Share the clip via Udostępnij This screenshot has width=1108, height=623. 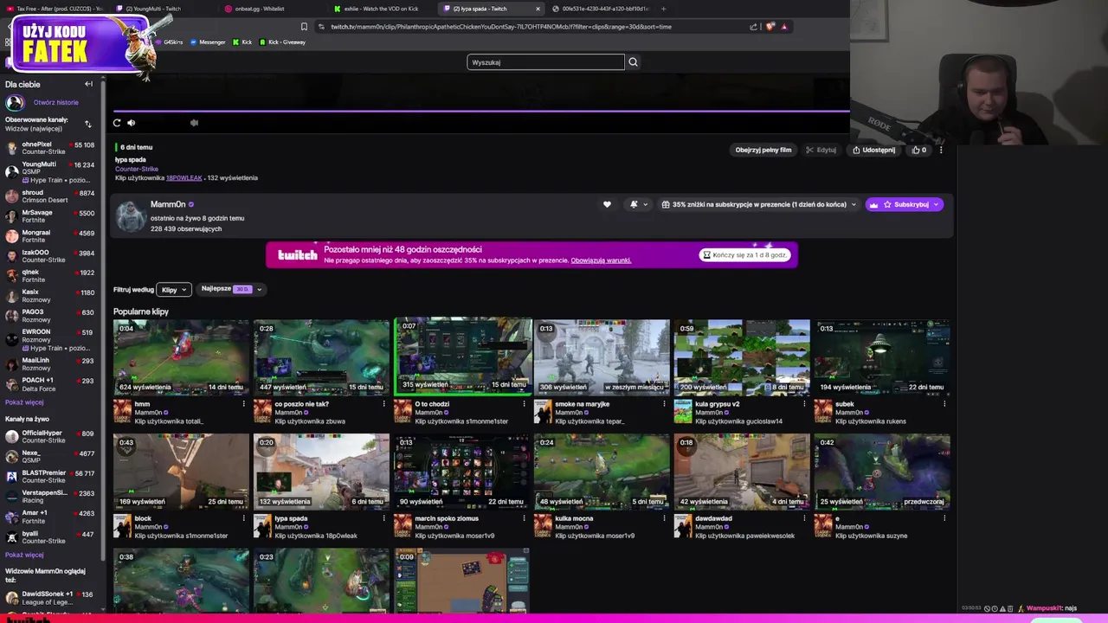(873, 150)
